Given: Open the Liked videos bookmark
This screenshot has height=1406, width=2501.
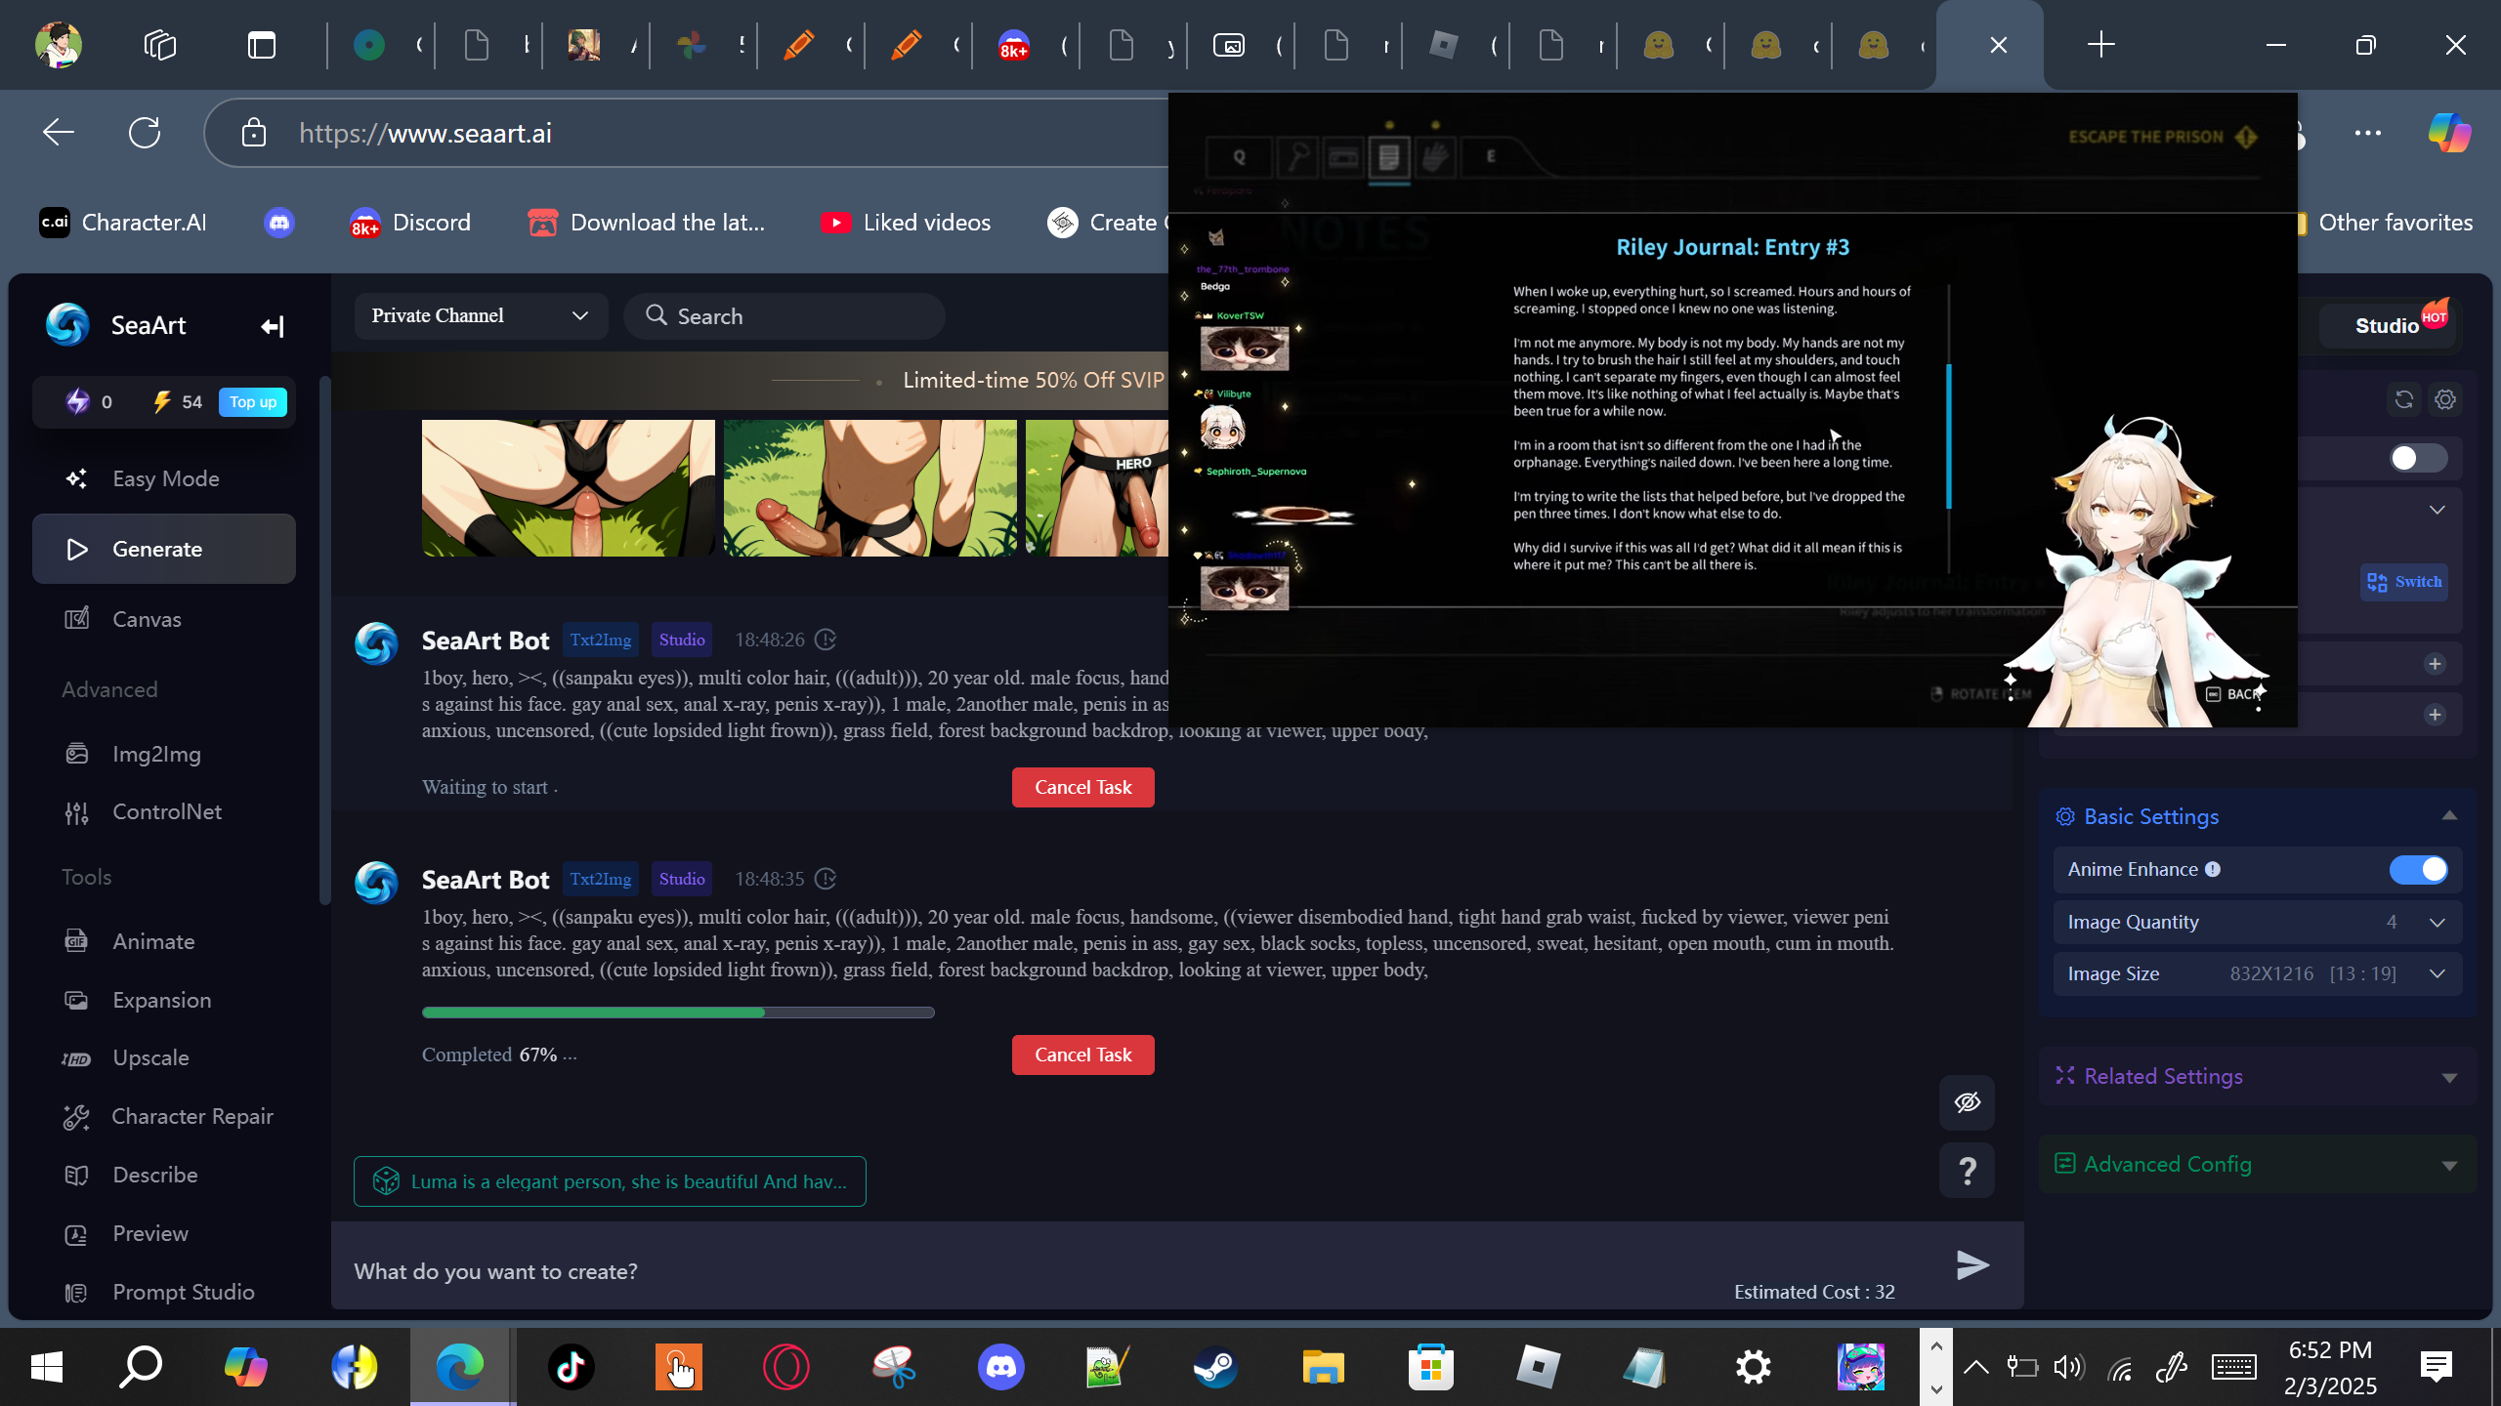Looking at the screenshot, I should tap(907, 223).
